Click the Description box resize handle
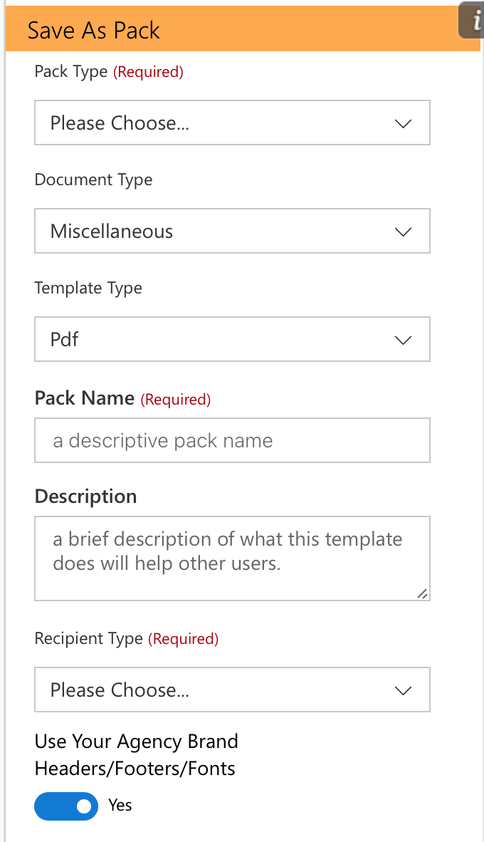Viewport: 484px width, 842px height. point(423,593)
